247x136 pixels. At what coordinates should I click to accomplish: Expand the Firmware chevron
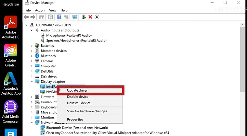click(x=32, y=97)
